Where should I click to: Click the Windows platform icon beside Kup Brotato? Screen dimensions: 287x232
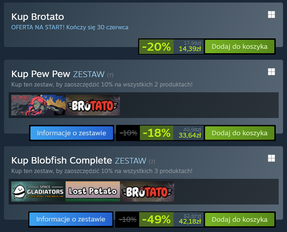(271, 15)
